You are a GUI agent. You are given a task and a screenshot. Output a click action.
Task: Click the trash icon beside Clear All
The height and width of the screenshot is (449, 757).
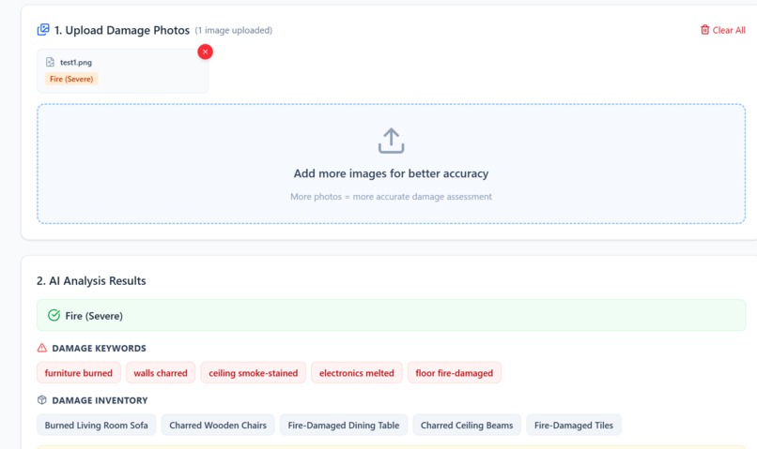tap(704, 30)
